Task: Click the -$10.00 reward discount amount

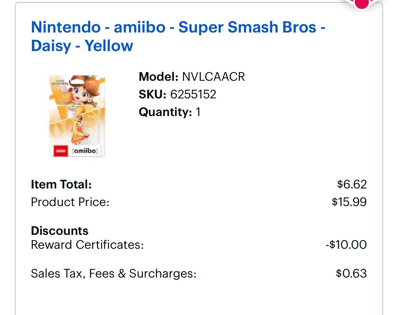Action: tap(346, 245)
